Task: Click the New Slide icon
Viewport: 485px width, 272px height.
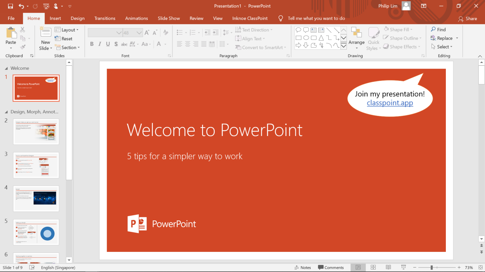Action: point(45,32)
